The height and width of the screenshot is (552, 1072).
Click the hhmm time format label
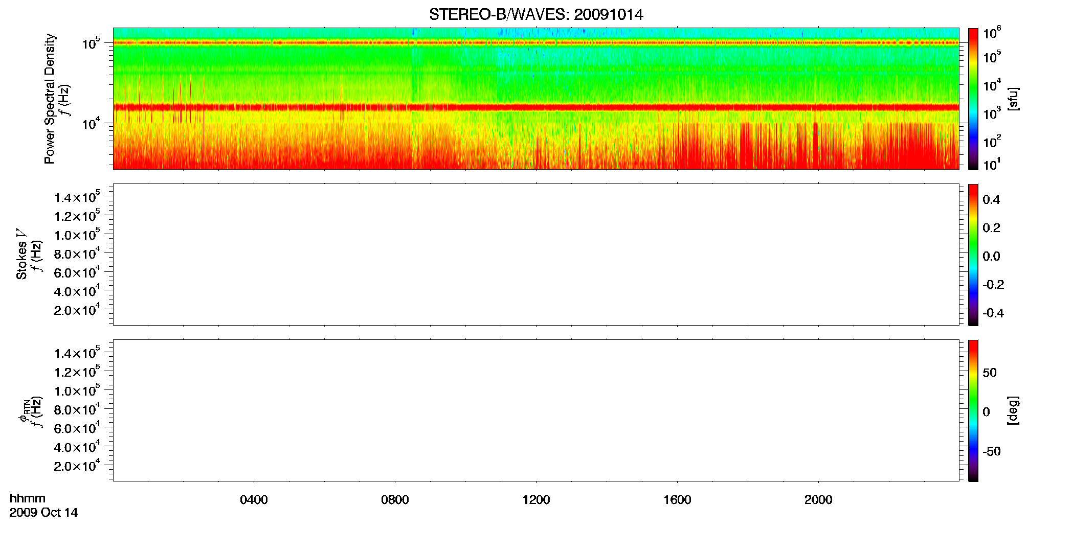coord(28,498)
